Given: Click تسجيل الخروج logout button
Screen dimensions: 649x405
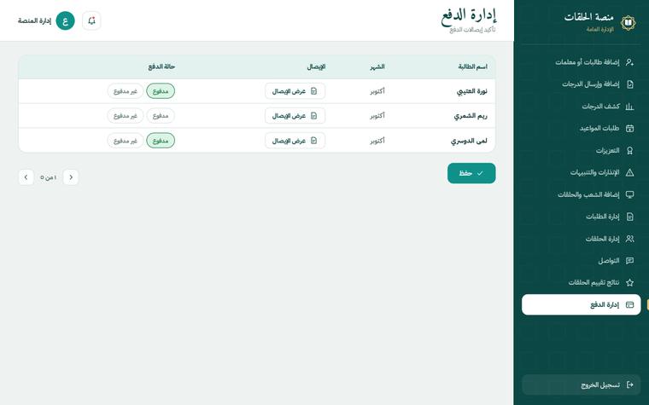Looking at the screenshot, I should pos(582,385).
